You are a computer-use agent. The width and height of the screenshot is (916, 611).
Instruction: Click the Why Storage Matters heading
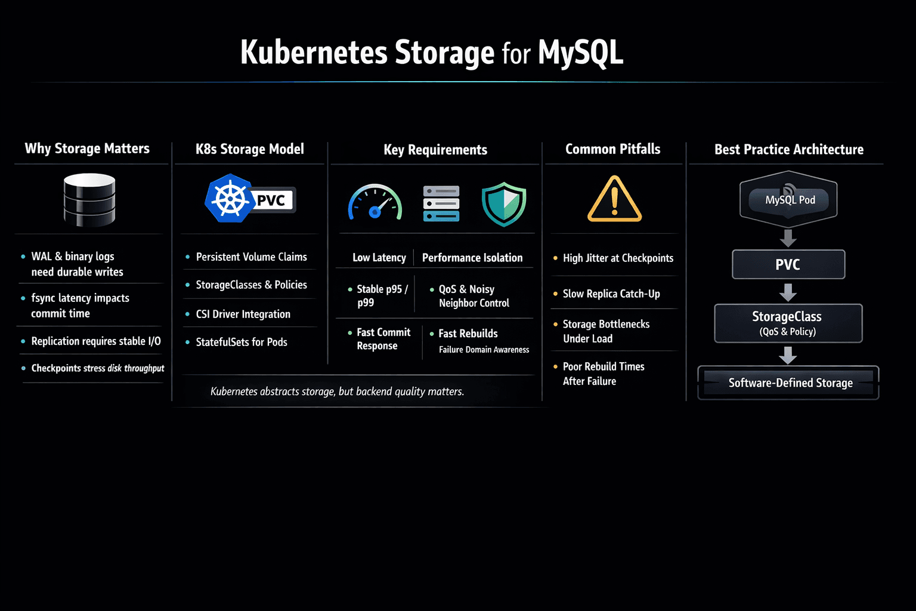click(x=87, y=149)
